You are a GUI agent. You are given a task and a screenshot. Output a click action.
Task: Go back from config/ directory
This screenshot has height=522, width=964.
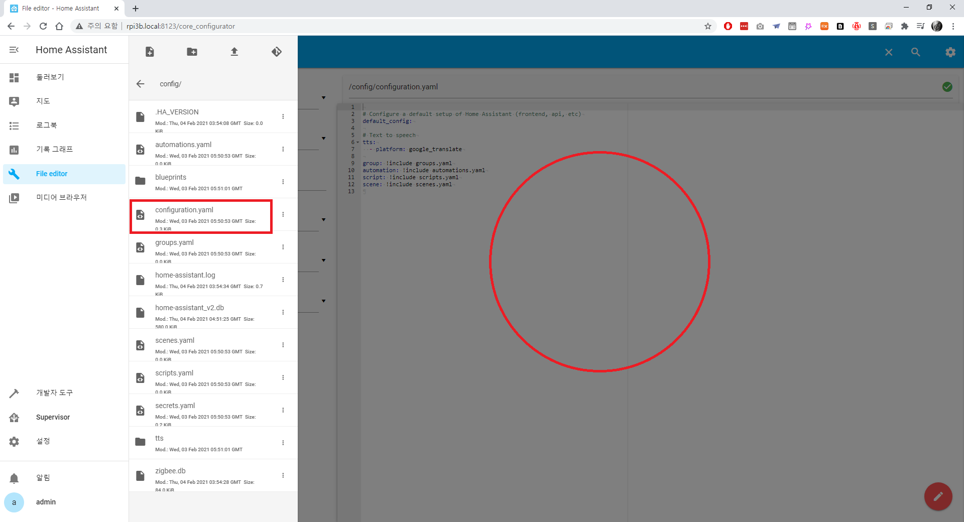point(141,84)
